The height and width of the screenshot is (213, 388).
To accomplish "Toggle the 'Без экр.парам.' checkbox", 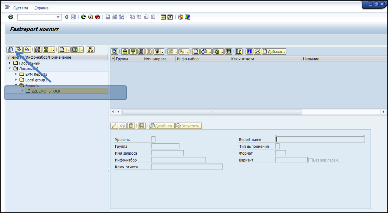I will point(310,160).
